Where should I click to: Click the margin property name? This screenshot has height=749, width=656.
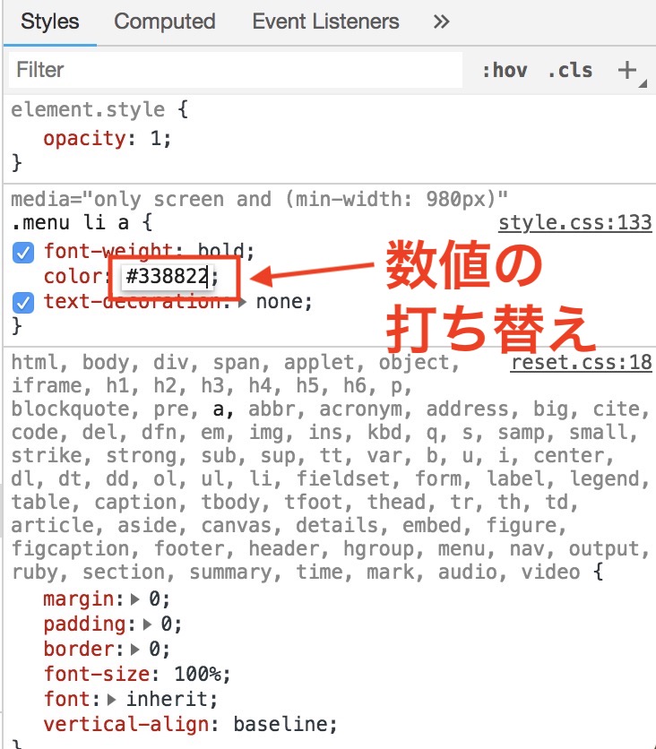(79, 599)
